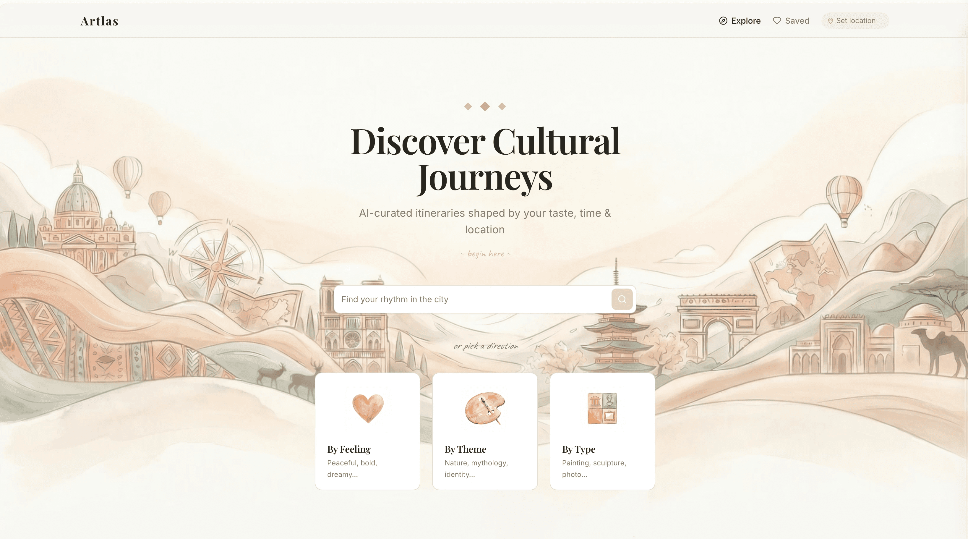The width and height of the screenshot is (968, 539).
Task: Open the Saved navigation item
Action: [x=791, y=21]
